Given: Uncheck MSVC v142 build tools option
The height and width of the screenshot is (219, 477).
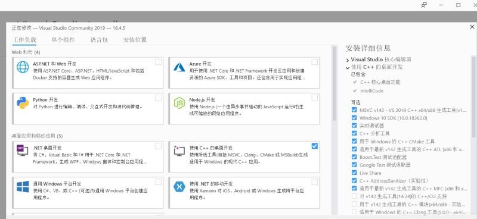Looking at the screenshot, I should 354,109.
